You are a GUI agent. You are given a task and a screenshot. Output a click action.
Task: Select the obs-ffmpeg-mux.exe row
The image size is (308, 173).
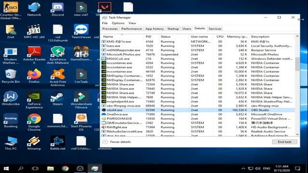pyautogui.click(x=198, y=106)
